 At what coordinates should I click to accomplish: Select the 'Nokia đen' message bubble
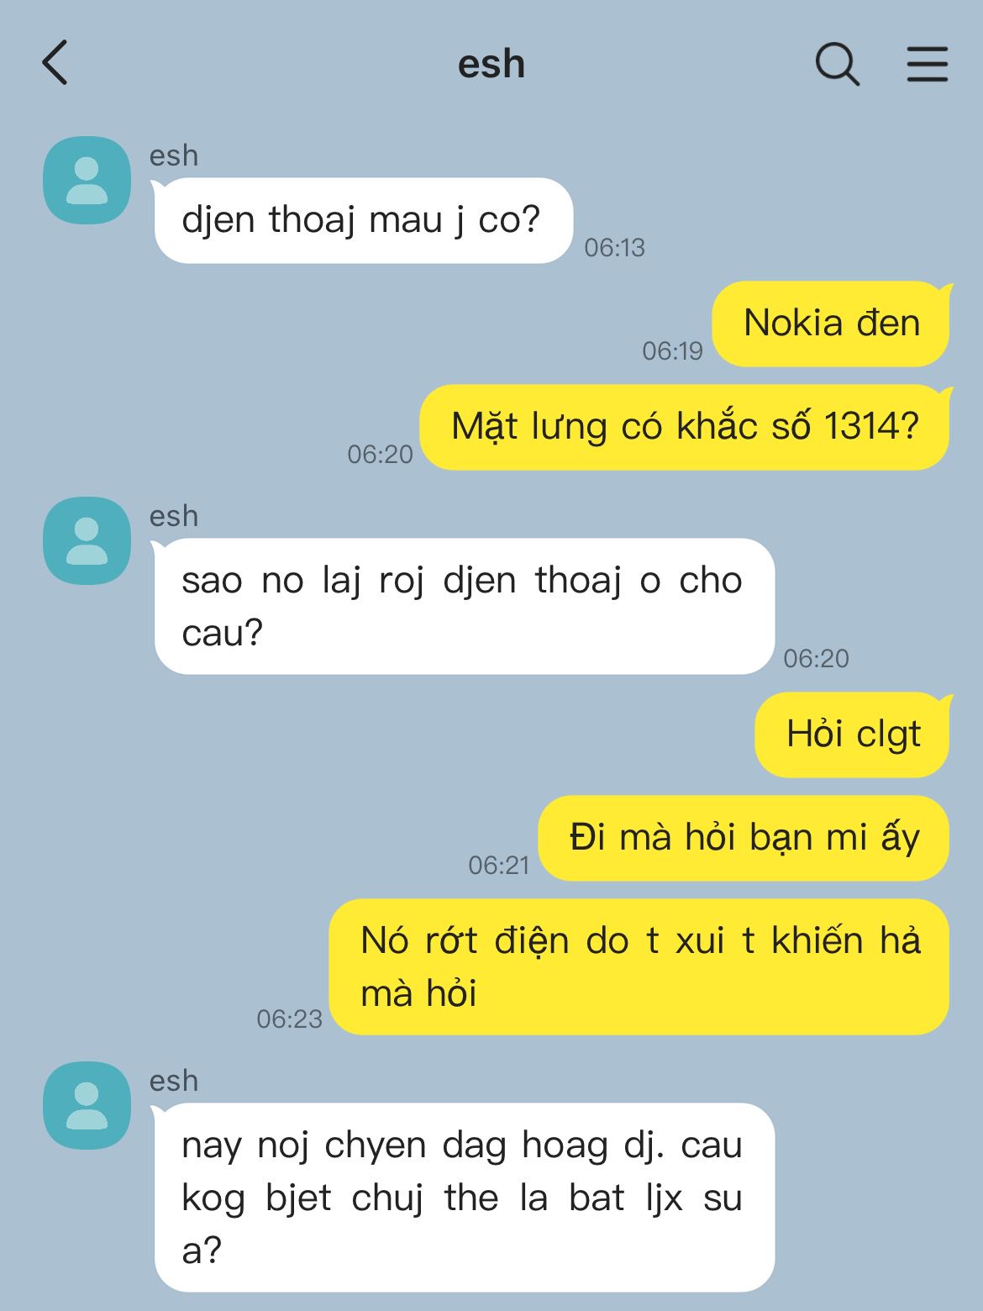coord(831,324)
